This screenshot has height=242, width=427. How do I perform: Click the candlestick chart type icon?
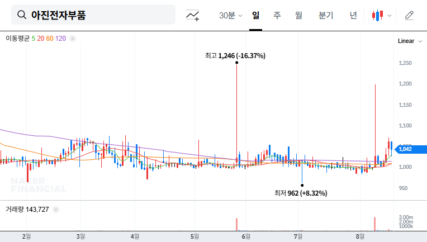click(x=378, y=15)
